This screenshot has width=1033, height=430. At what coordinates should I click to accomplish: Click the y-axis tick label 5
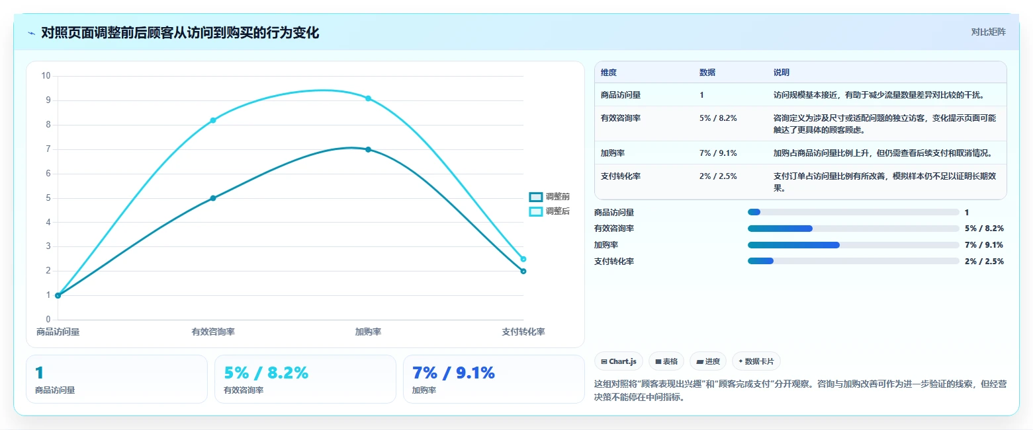pyautogui.click(x=48, y=198)
